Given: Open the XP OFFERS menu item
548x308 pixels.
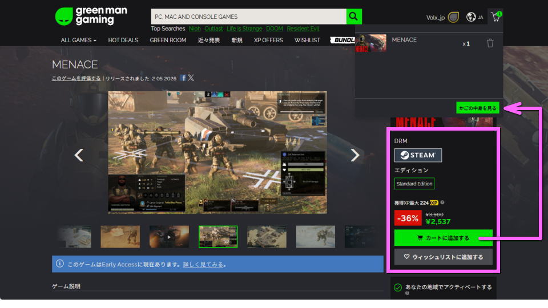Looking at the screenshot, I should (x=268, y=40).
